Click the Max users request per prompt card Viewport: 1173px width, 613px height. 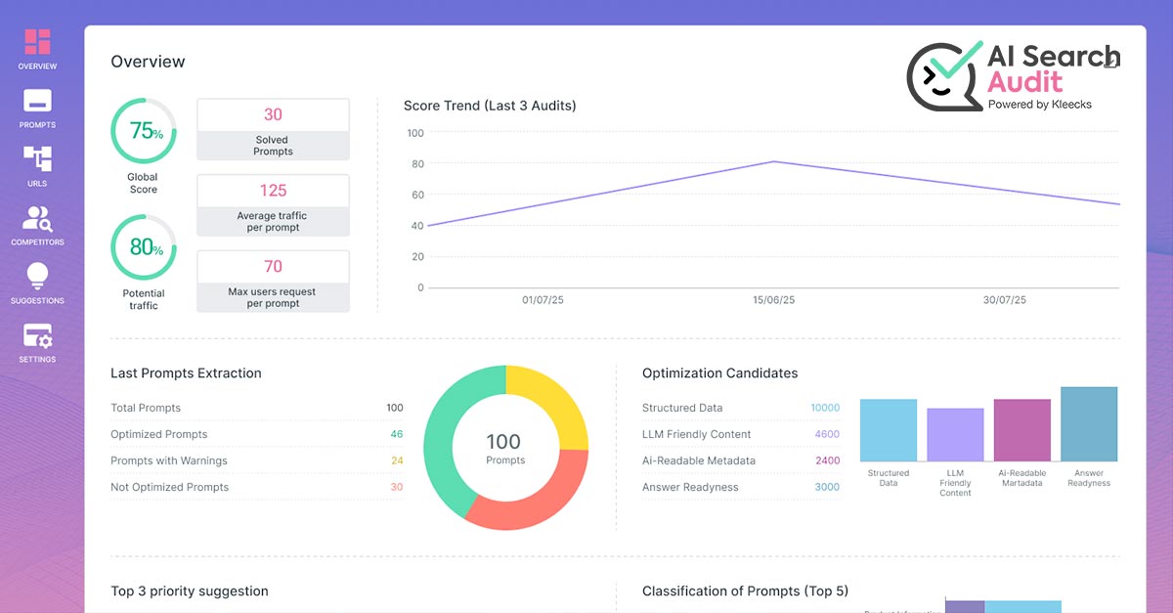[x=273, y=282]
